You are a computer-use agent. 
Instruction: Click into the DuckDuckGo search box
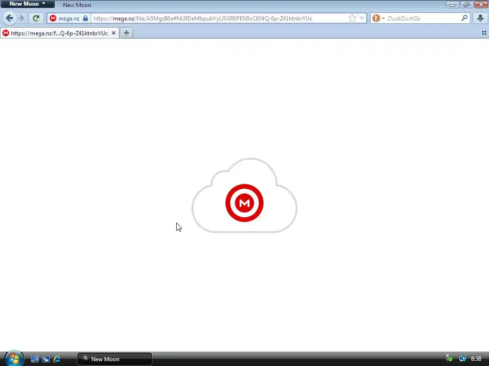coord(423,19)
